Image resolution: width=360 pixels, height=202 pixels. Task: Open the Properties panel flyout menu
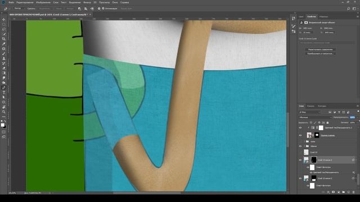(x=358, y=17)
